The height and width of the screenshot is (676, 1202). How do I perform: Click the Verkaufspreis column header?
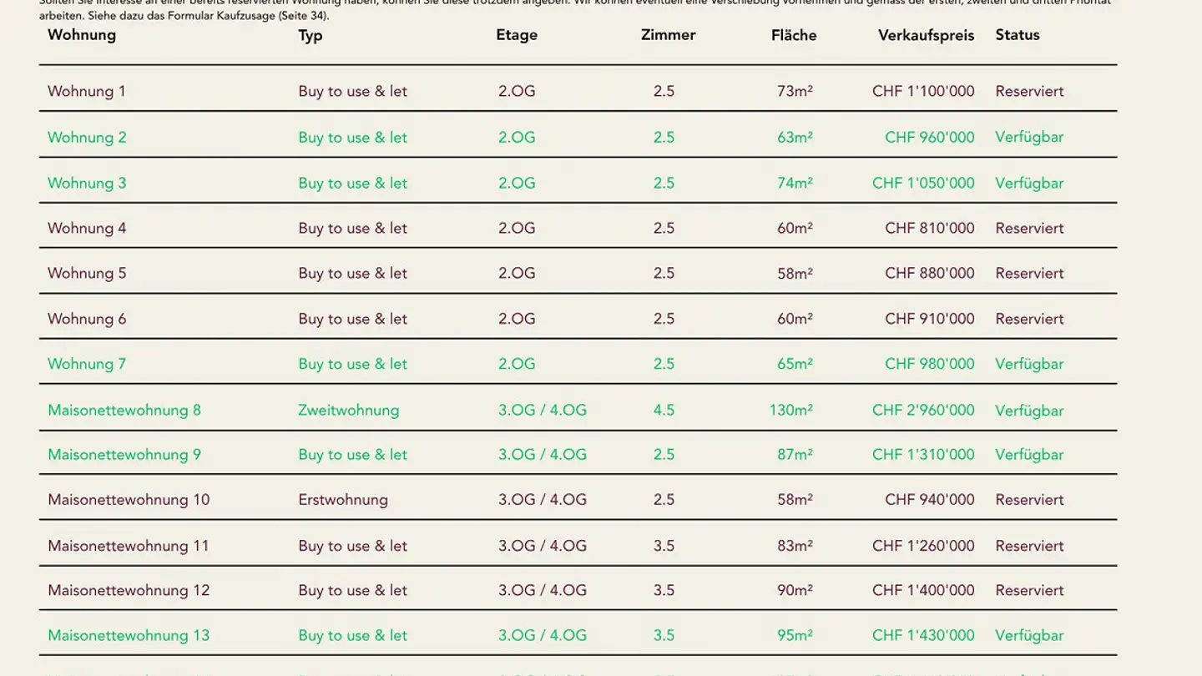point(926,35)
